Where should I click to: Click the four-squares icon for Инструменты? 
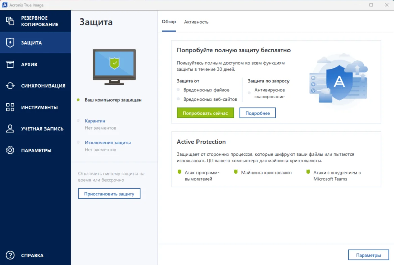point(10,107)
